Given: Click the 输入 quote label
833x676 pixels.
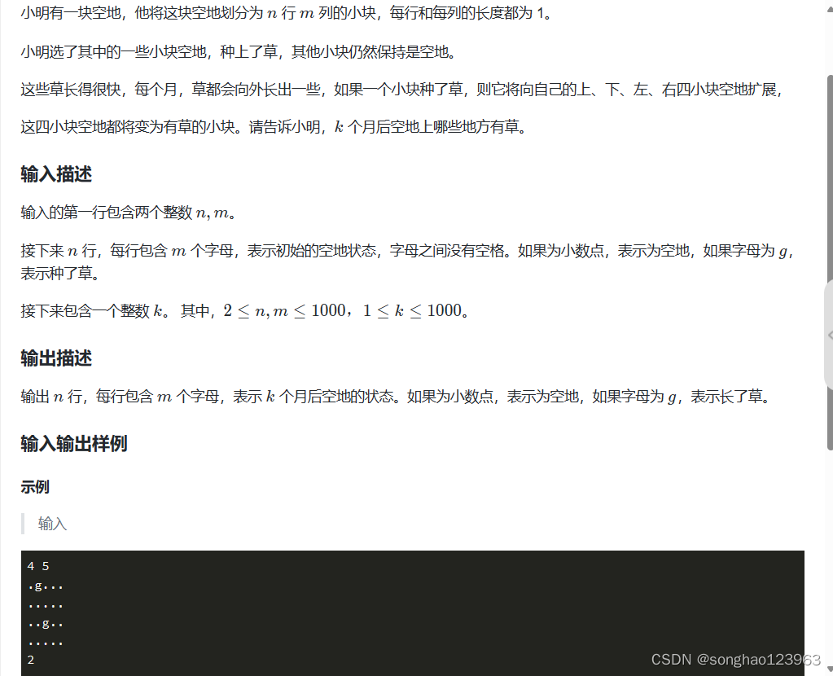Looking at the screenshot, I should click(53, 524).
